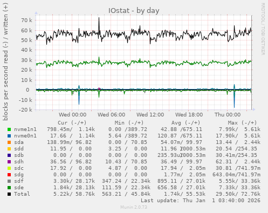Click the 'Min (-/+)' column header

click(129, 123)
